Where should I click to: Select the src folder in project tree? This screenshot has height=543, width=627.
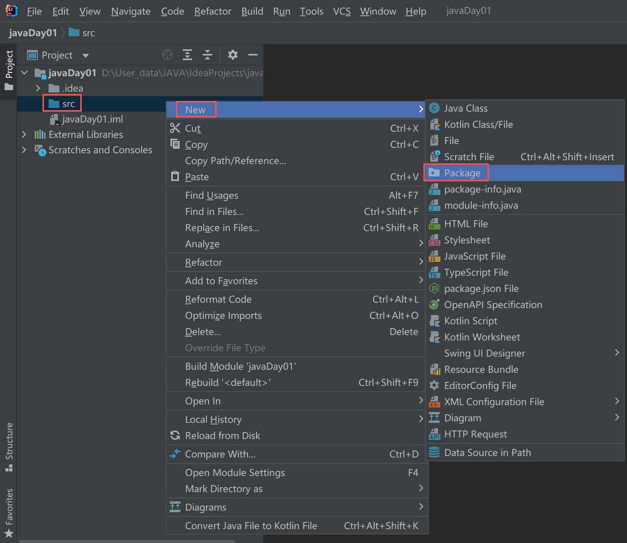(62, 104)
